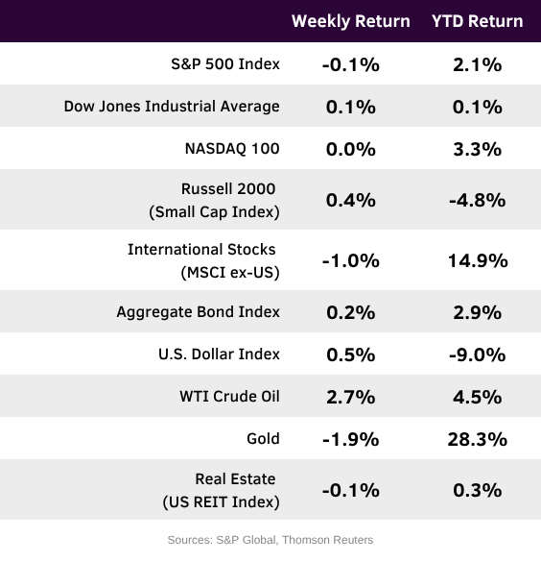
Task: Select International Stocks 14.9% YTD value
Action: tap(478, 260)
